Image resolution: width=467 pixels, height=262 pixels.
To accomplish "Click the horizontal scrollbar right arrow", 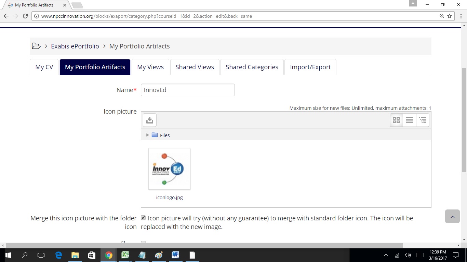I will (x=458, y=245).
